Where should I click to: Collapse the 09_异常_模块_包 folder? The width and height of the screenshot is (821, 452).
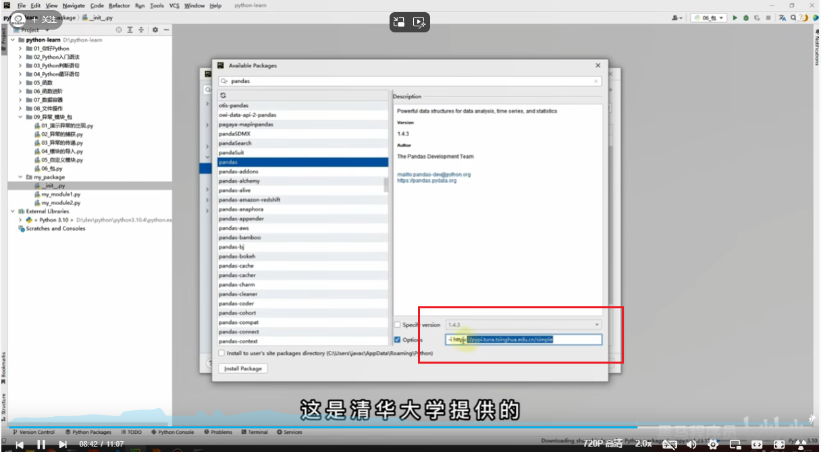click(x=20, y=117)
